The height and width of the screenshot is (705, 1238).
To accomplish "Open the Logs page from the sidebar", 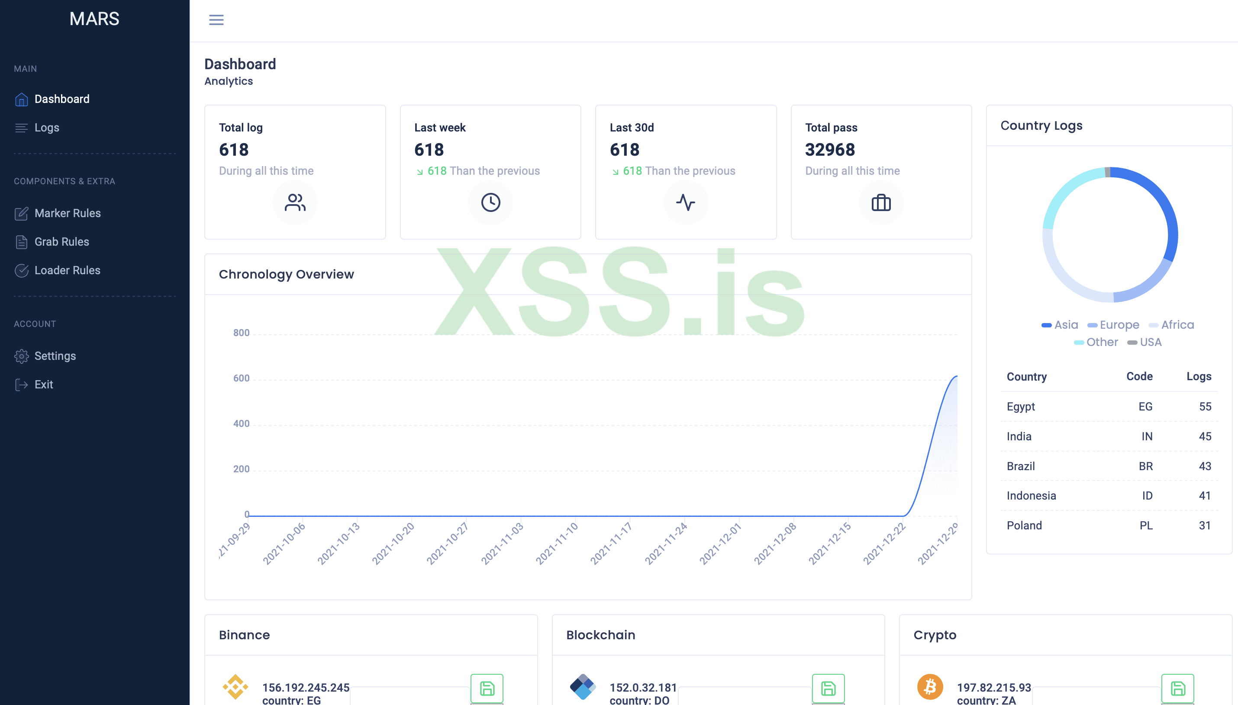I will [46, 128].
